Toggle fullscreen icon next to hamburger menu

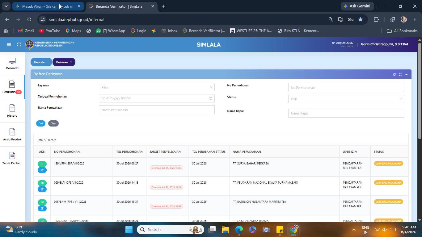[19, 44]
